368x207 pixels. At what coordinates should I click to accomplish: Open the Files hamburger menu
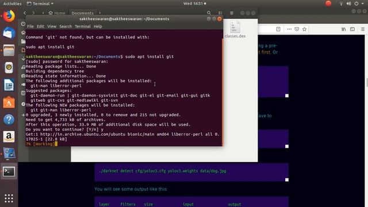231,13
